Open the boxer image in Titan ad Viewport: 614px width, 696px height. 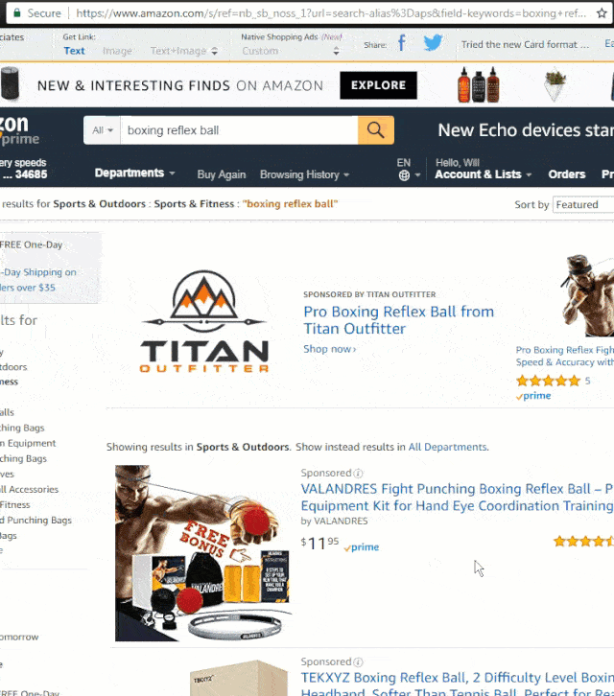tap(587, 295)
